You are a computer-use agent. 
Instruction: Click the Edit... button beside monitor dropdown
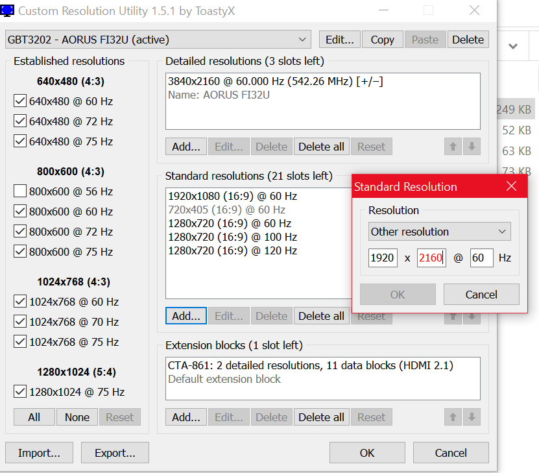pyautogui.click(x=340, y=40)
